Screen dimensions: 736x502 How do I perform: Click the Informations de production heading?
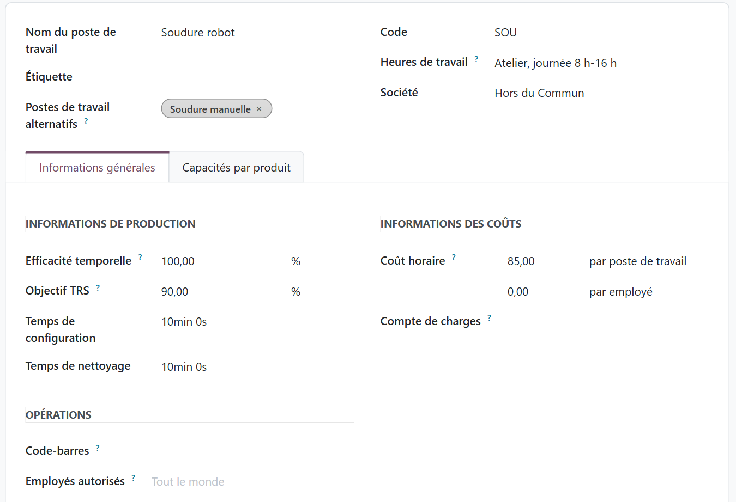(x=111, y=224)
